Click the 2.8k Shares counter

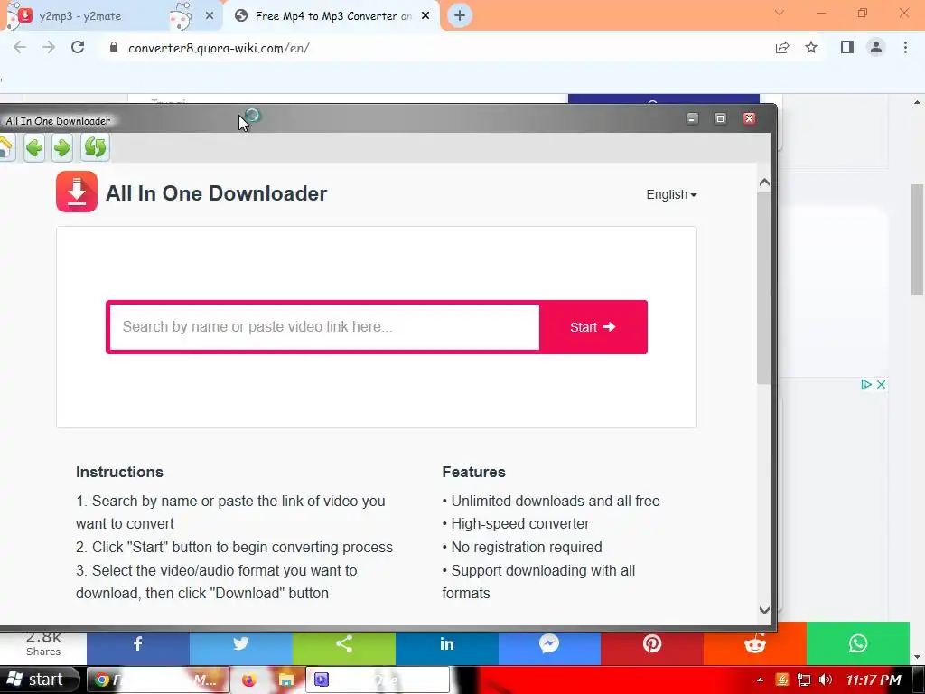point(43,643)
